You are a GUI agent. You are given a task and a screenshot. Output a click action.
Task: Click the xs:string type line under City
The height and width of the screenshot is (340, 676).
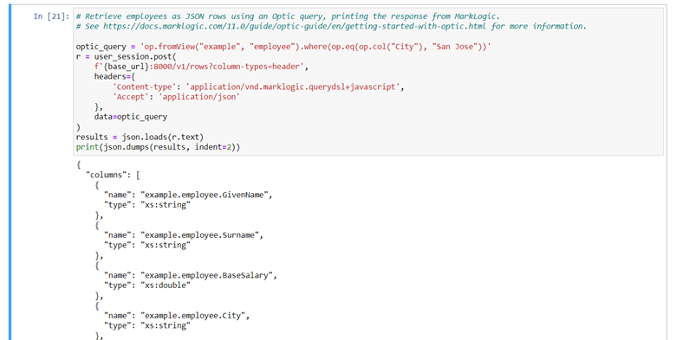click(x=147, y=326)
